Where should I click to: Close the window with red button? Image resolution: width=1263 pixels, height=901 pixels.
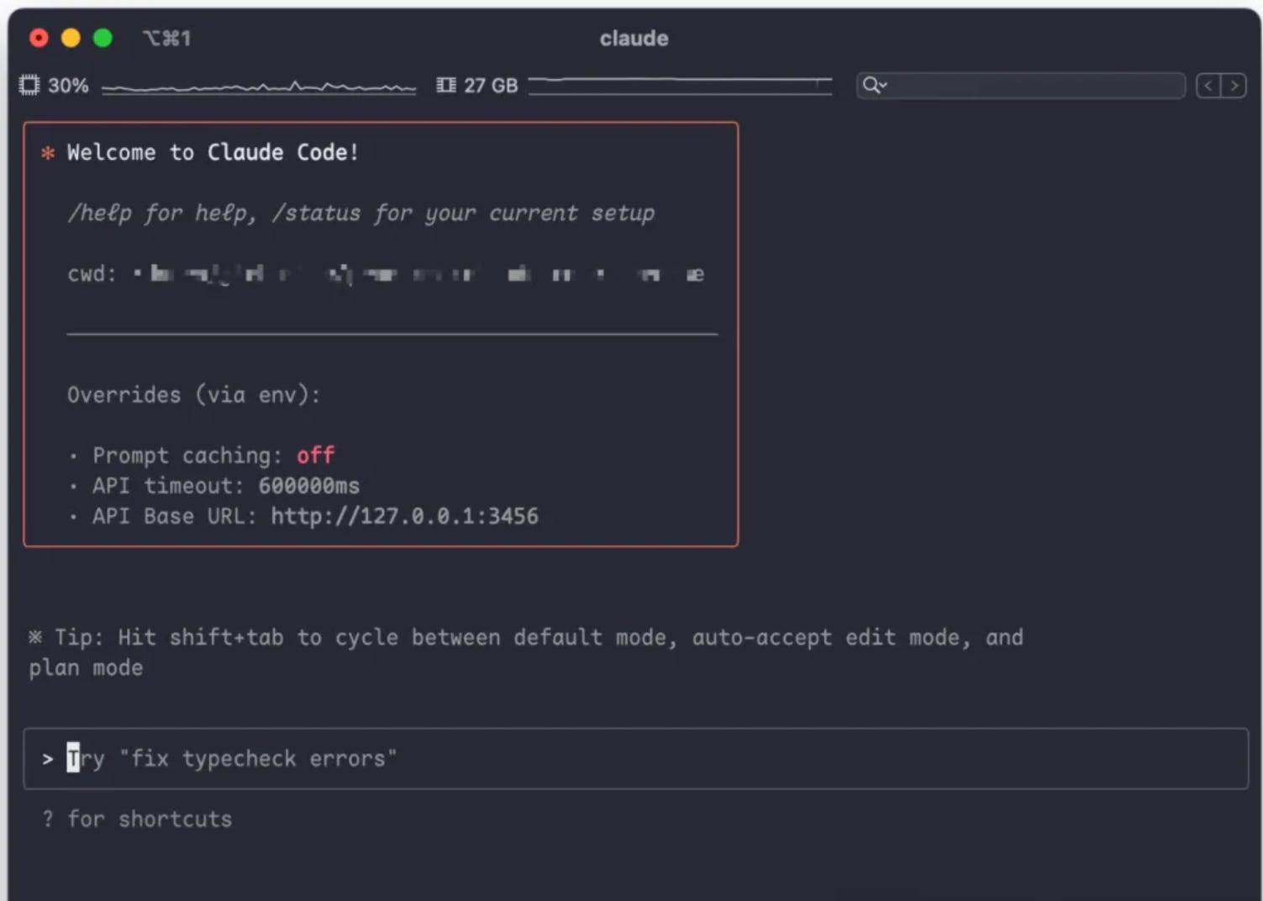coord(39,38)
